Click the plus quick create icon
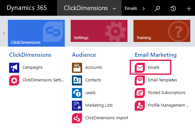Image resolution: width=195 pixels, height=129 pixels. click(x=189, y=9)
